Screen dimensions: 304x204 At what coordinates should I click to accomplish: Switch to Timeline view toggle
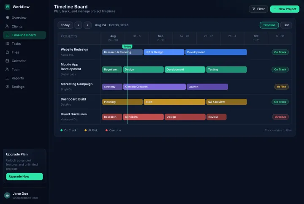point(269,25)
